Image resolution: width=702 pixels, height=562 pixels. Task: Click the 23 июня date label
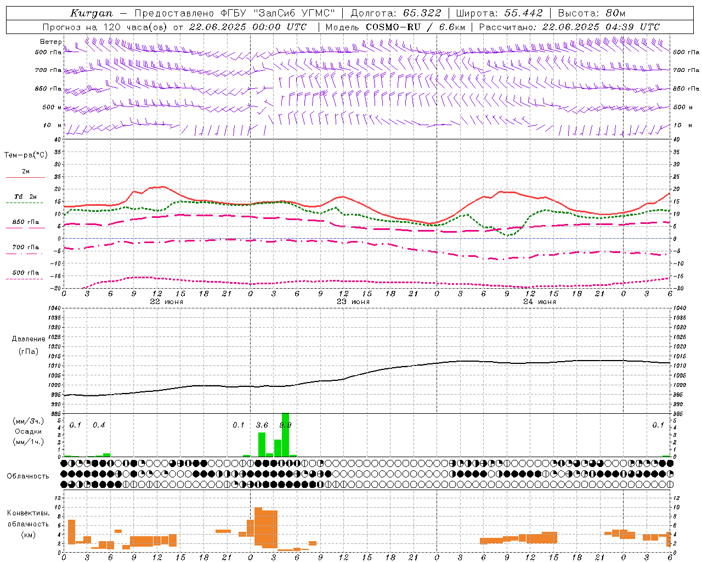[353, 302]
